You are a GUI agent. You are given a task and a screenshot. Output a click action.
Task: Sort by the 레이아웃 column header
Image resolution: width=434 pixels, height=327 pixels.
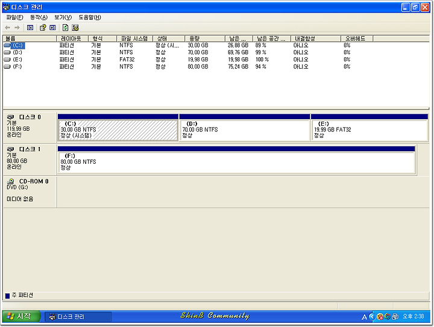[72, 39]
